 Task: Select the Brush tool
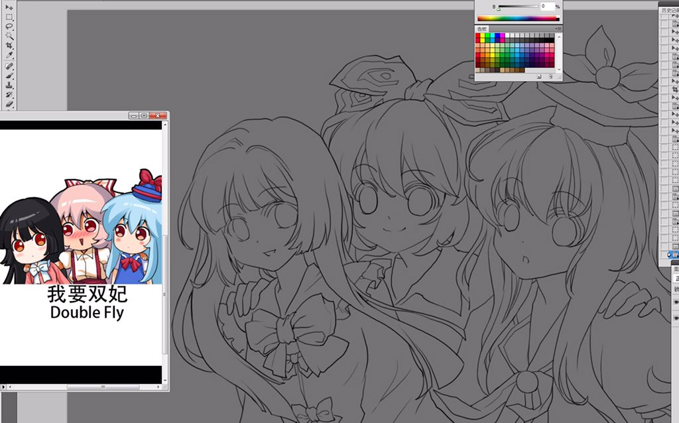point(9,76)
